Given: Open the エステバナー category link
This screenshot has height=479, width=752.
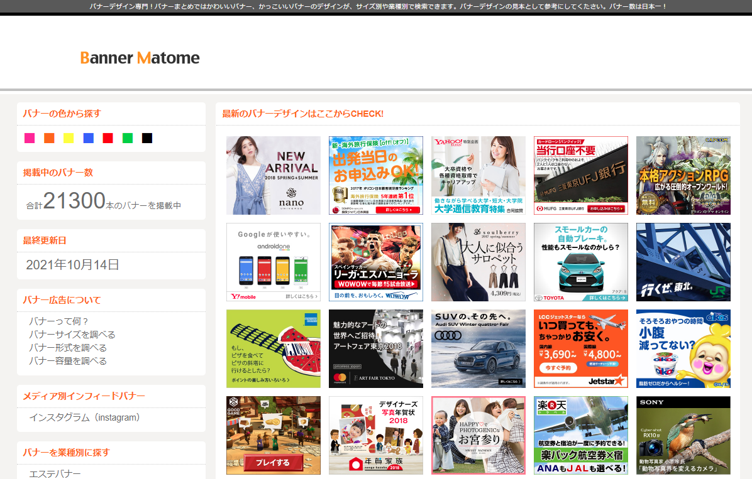Looking at the screenshot, I should tap(55, 474).
